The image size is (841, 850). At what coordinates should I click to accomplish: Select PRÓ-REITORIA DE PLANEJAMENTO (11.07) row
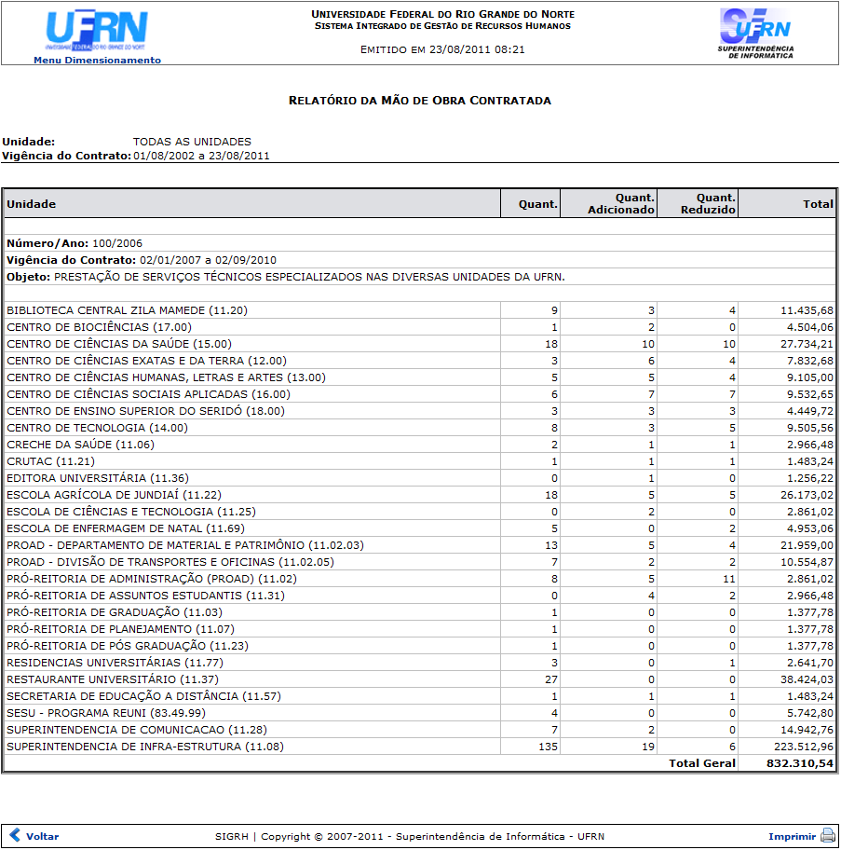click(x=420, y=630)
